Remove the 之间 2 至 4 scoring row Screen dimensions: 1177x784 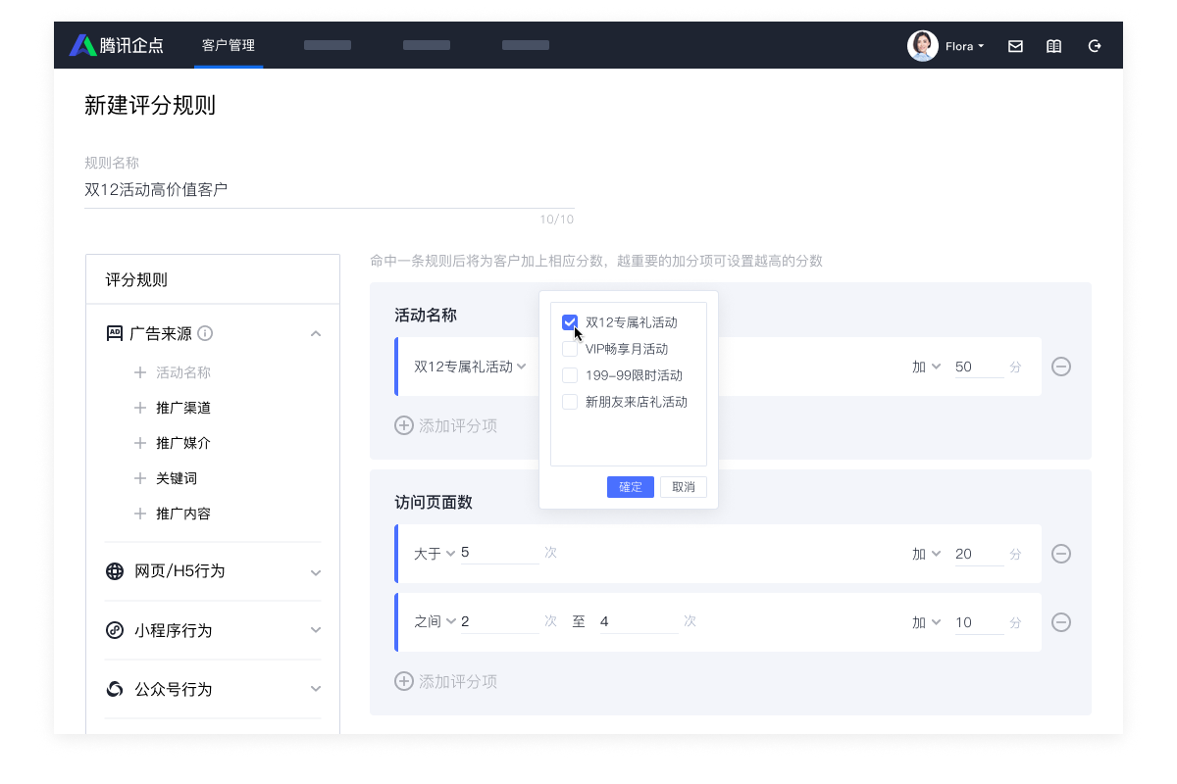click(x=1061, y=622)
